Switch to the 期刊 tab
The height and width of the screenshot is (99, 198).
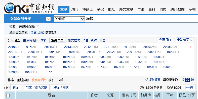click(x=75, y=9)
